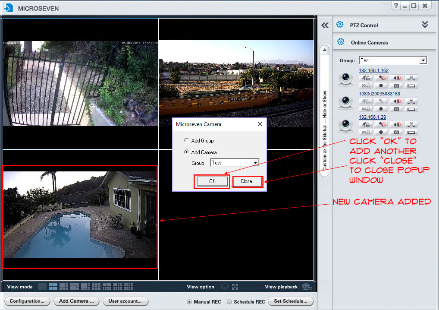Click webcam icon for 1083d20035088160

click(346, 103)
